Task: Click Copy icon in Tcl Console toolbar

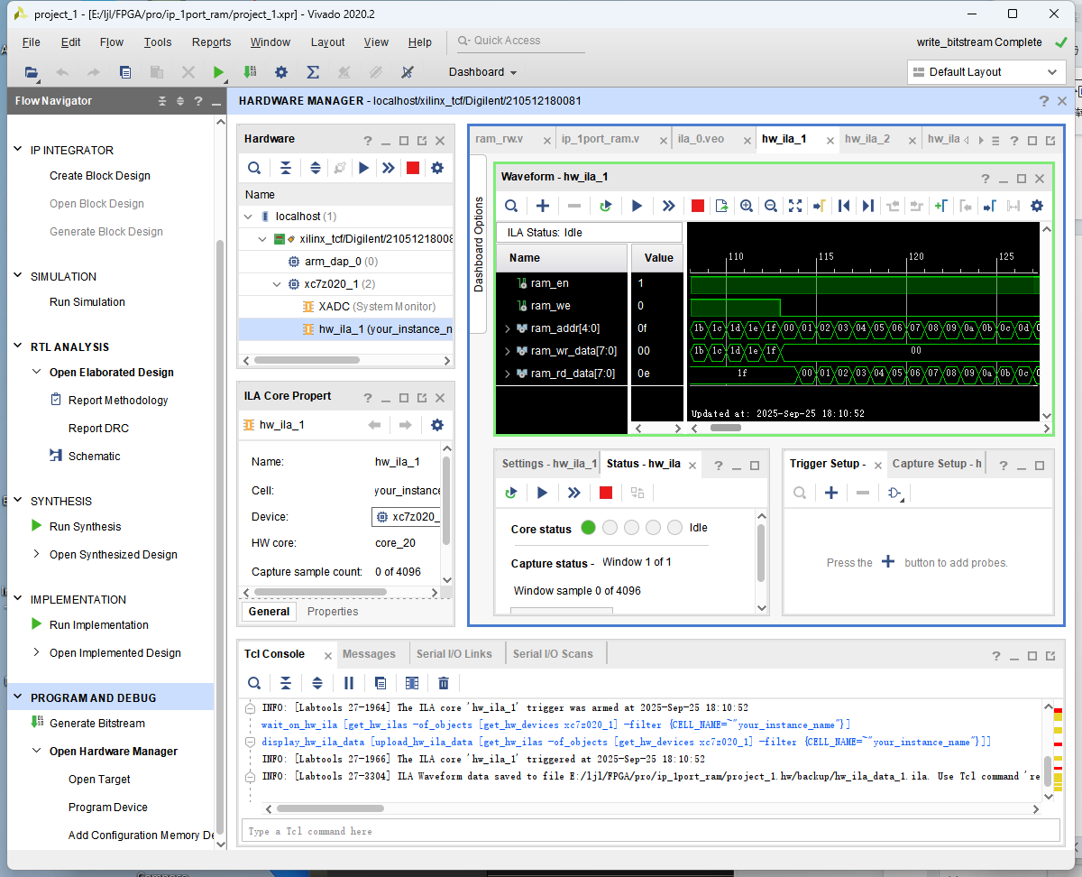Action: coord(381,683)
